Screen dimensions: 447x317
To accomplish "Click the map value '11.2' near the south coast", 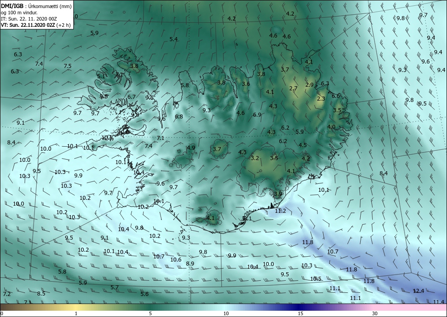I will [x=280, y=211].
